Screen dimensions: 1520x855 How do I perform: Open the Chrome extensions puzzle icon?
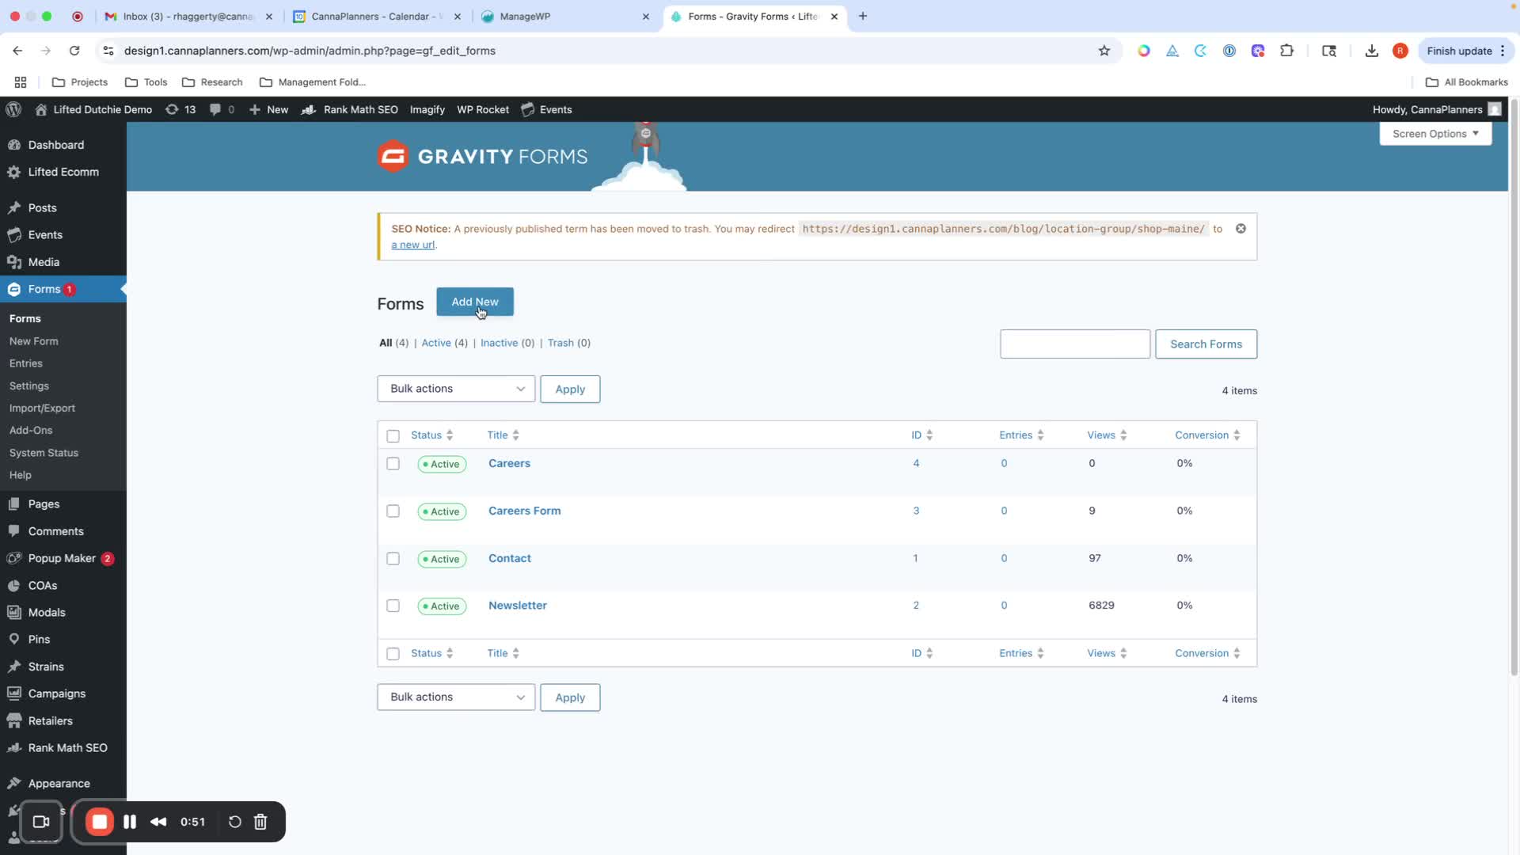coord(1286,51)
